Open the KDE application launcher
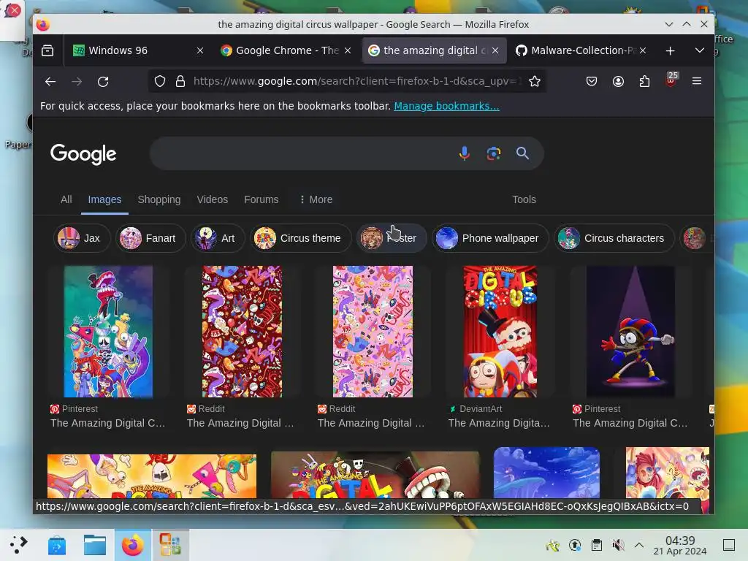Image resolution: width=748 pixels, height=561 pixels. click(18, 545)
